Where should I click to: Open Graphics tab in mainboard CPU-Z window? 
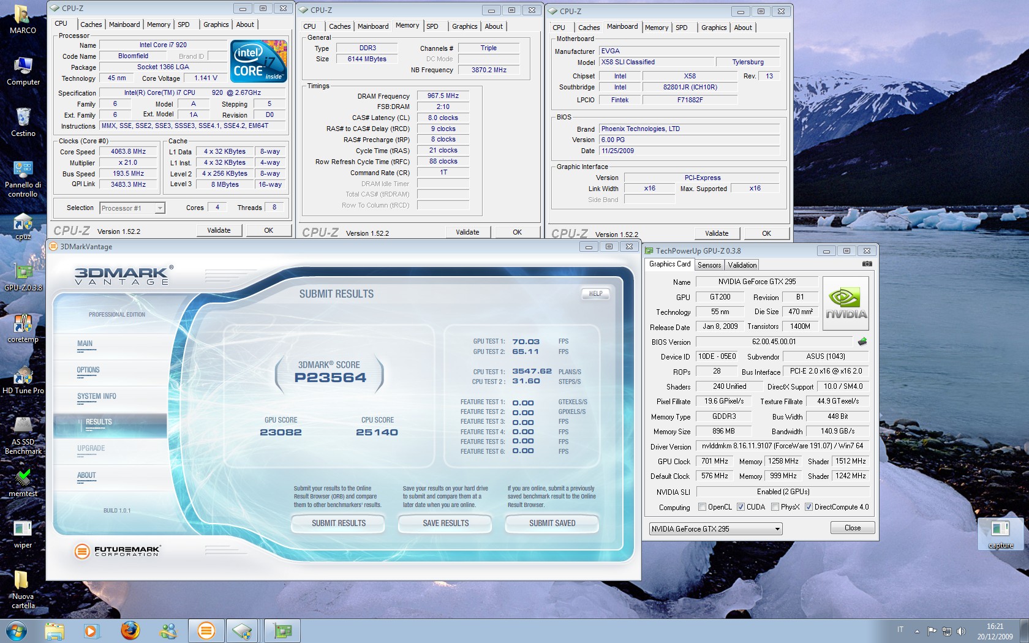[x=714, y=28]
